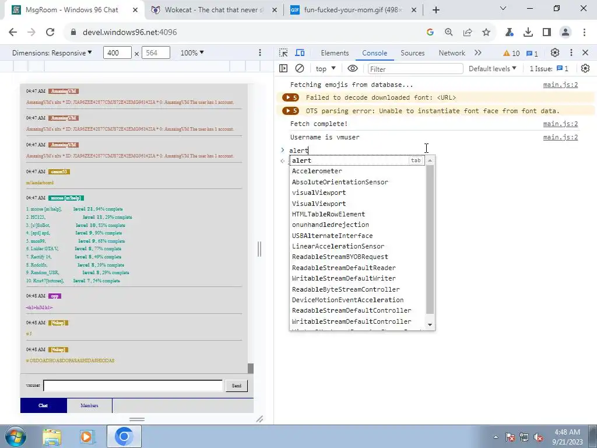The height and width of the screenshot is (448, 597).
Task: Create live expression eye icon
Action: click(353, 69)
